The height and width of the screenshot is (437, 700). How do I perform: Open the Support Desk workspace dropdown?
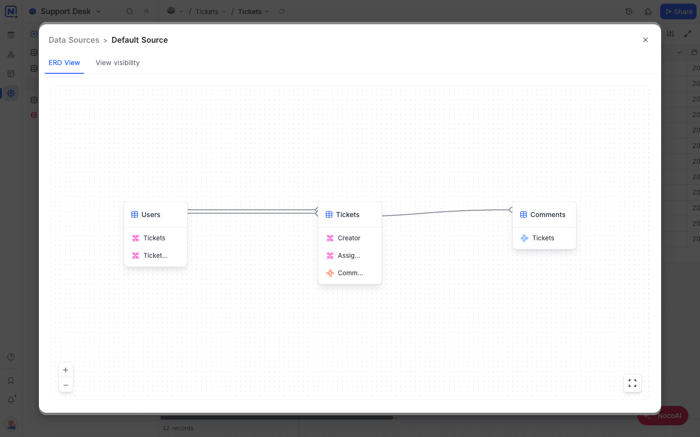pos(65,11)
